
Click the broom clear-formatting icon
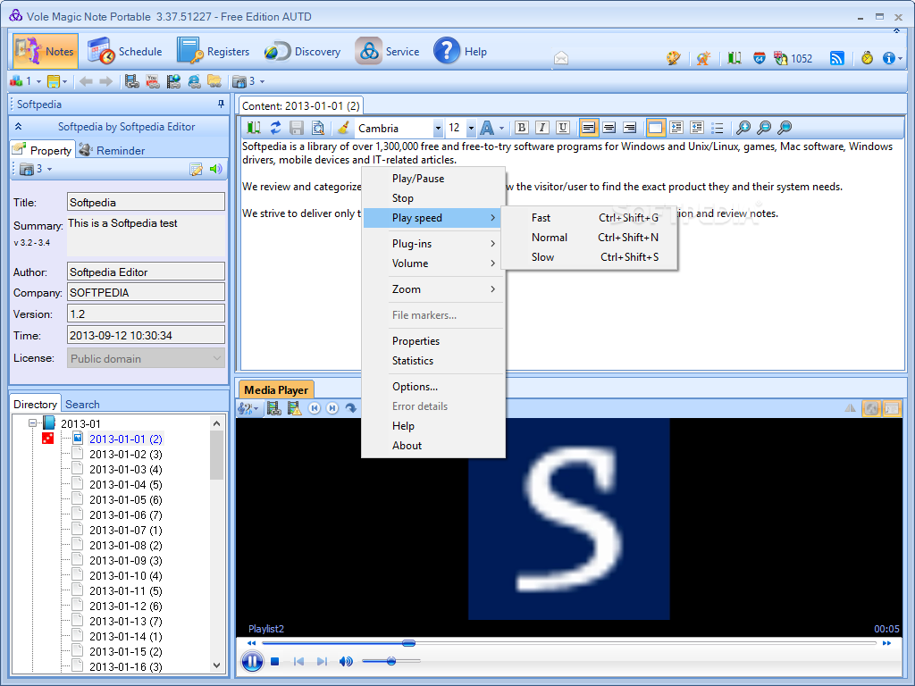click(344, 127)
